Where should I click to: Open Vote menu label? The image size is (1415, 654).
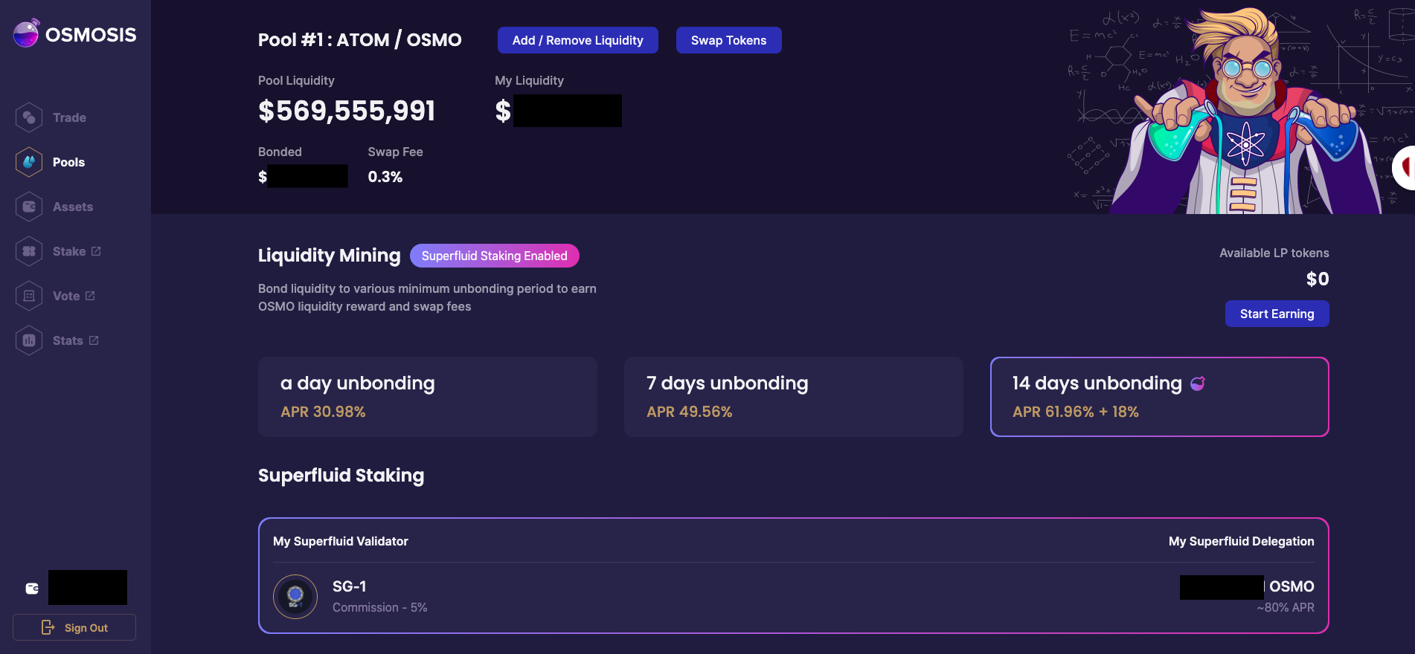(66, 296)
